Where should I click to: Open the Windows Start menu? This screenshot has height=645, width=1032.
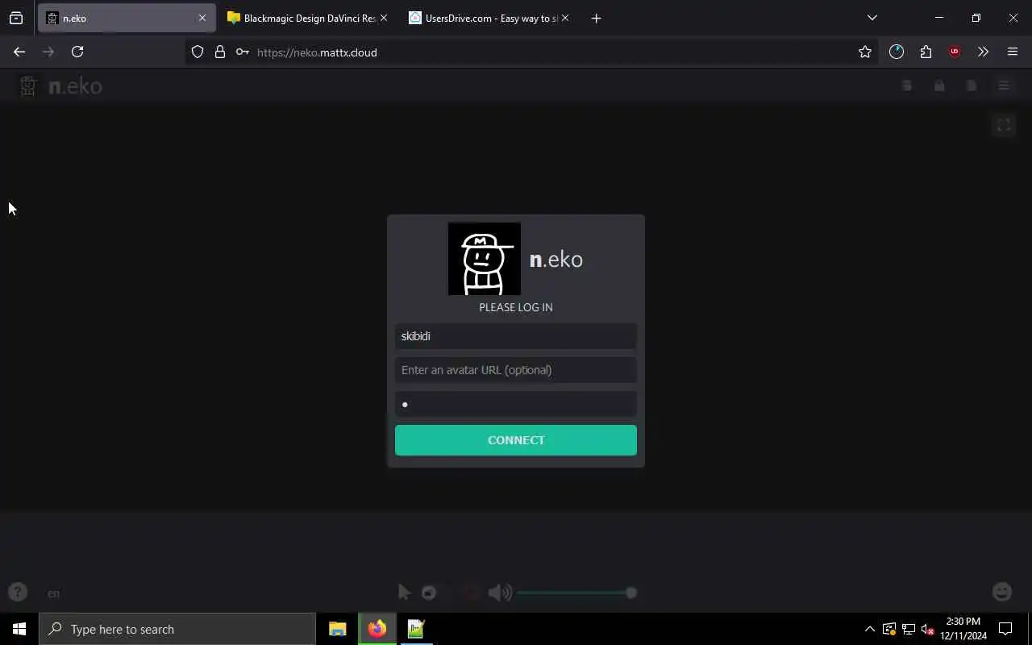click(19, 629)
